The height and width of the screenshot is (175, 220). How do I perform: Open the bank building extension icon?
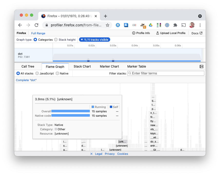pyautogui.click(x=118, y=25)
